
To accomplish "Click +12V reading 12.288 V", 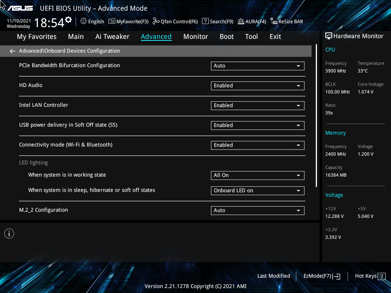I will 334,216.
